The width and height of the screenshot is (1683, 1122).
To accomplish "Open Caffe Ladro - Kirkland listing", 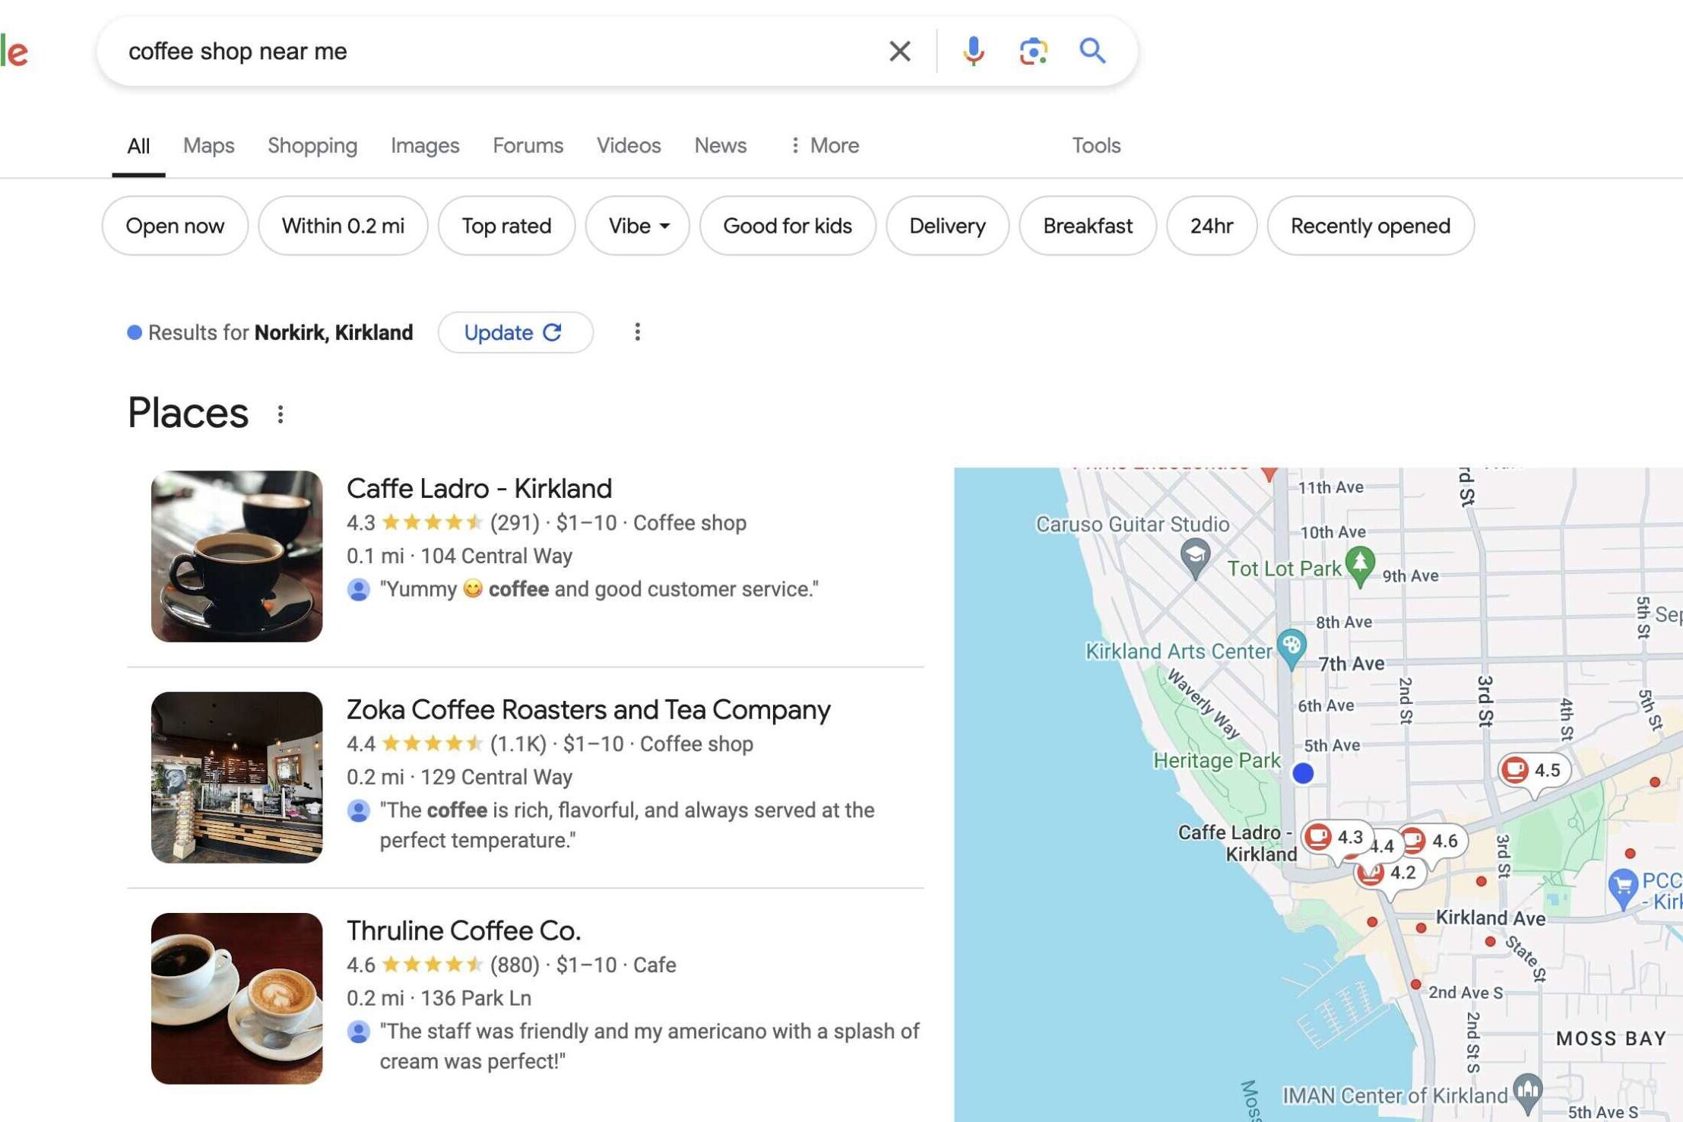I will [479, 488].
